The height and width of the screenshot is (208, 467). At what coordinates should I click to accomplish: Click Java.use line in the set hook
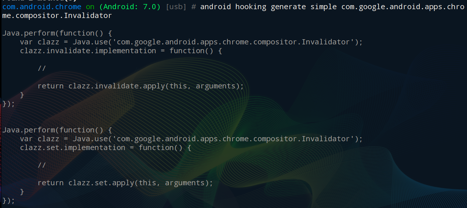(x=191, y=139)
